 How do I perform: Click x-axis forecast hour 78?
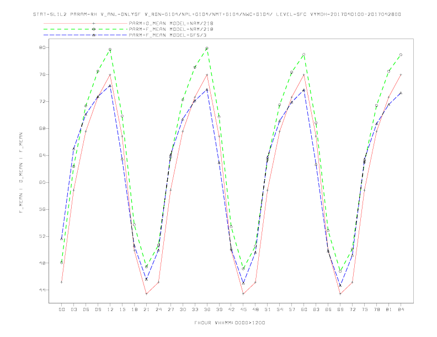pyautogui.click(x=376, y=309)
